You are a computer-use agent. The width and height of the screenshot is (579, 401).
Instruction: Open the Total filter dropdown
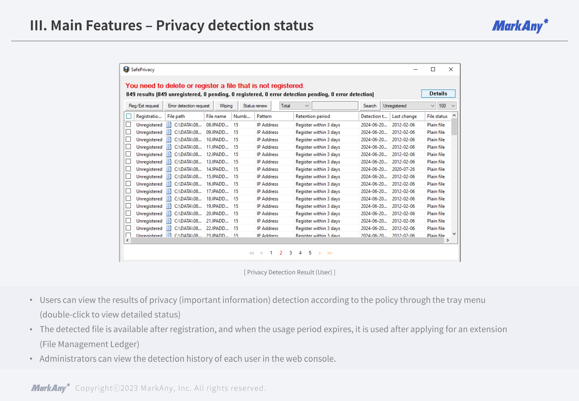(295, 106)
